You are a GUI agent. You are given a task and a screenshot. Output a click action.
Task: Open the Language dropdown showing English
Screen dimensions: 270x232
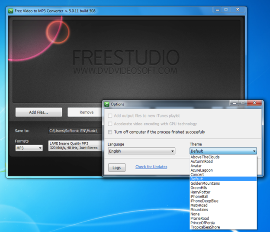(141, 151)
